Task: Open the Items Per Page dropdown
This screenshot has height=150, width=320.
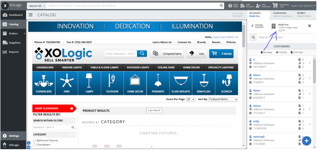Action: click(x=191, y=99)
